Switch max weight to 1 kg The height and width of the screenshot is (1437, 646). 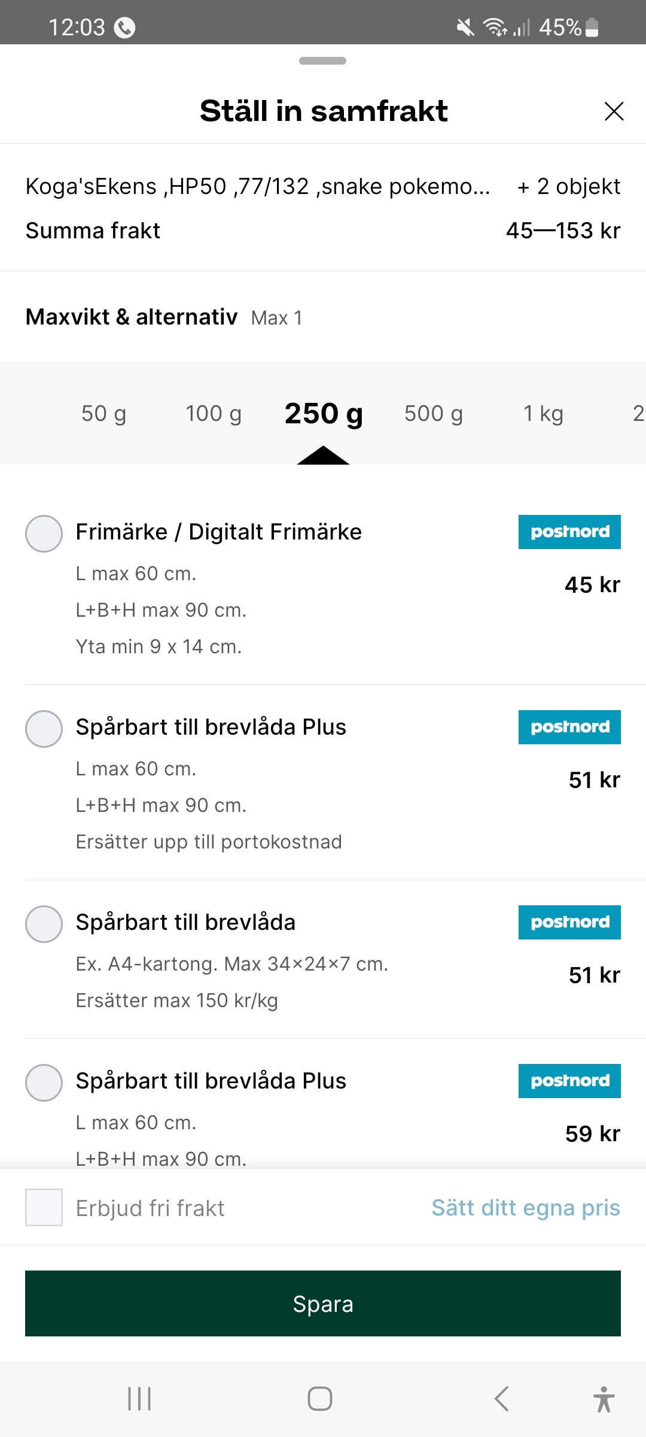(543, 413)
